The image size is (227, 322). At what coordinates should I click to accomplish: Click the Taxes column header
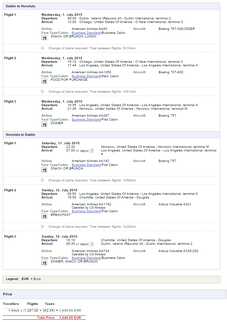coord(50,304)
